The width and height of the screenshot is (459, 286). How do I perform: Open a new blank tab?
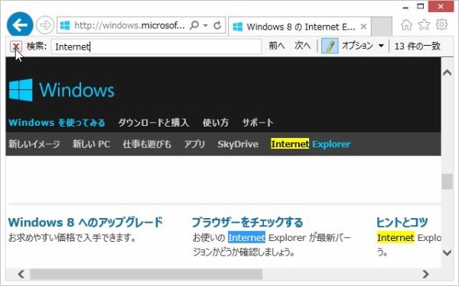pyautogui.click(x=382, y=27)
